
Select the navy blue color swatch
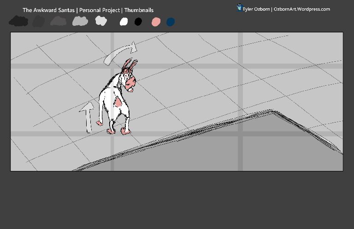coord(171,22)
